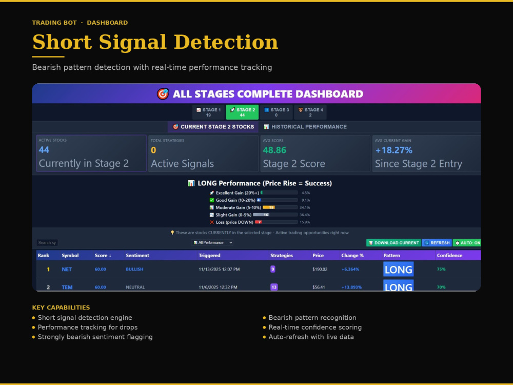Click the Triggered column header

pyautogui.click(x=209, y=255)
